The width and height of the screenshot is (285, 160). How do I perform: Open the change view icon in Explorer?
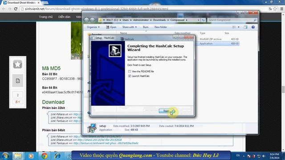[234, 27]
